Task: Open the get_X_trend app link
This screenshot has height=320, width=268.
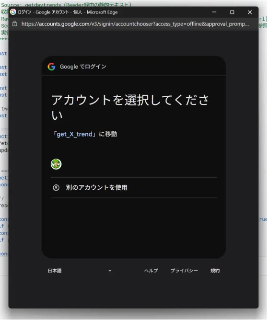Action: point(74,134)
